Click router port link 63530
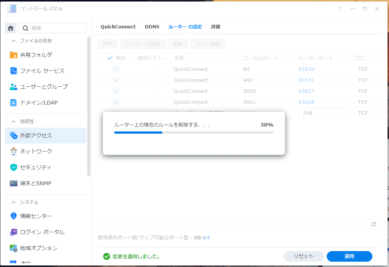The height and width of the screenshot is (267, 389). pos(306,69)
